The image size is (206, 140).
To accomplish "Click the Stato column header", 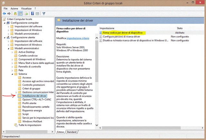I will click(180, 28).
